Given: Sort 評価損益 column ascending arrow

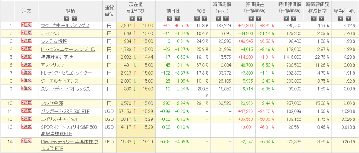Looking at the screenshot, I should pyautogui.click(x=251, y=18).
